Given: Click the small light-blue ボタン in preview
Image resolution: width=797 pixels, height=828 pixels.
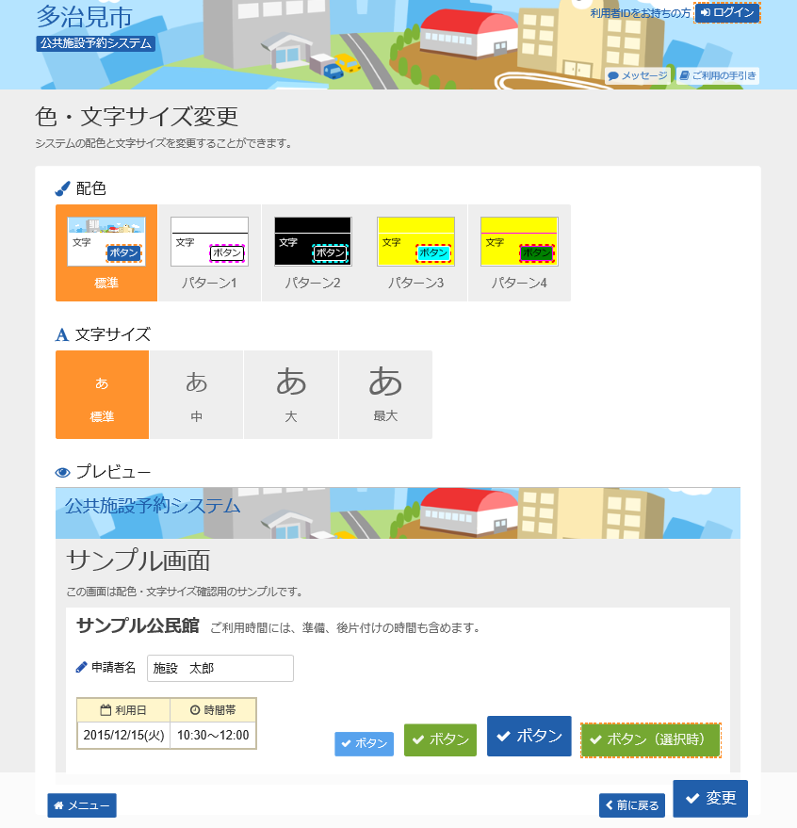Looking at the screenshot, I should pos(364,743).
